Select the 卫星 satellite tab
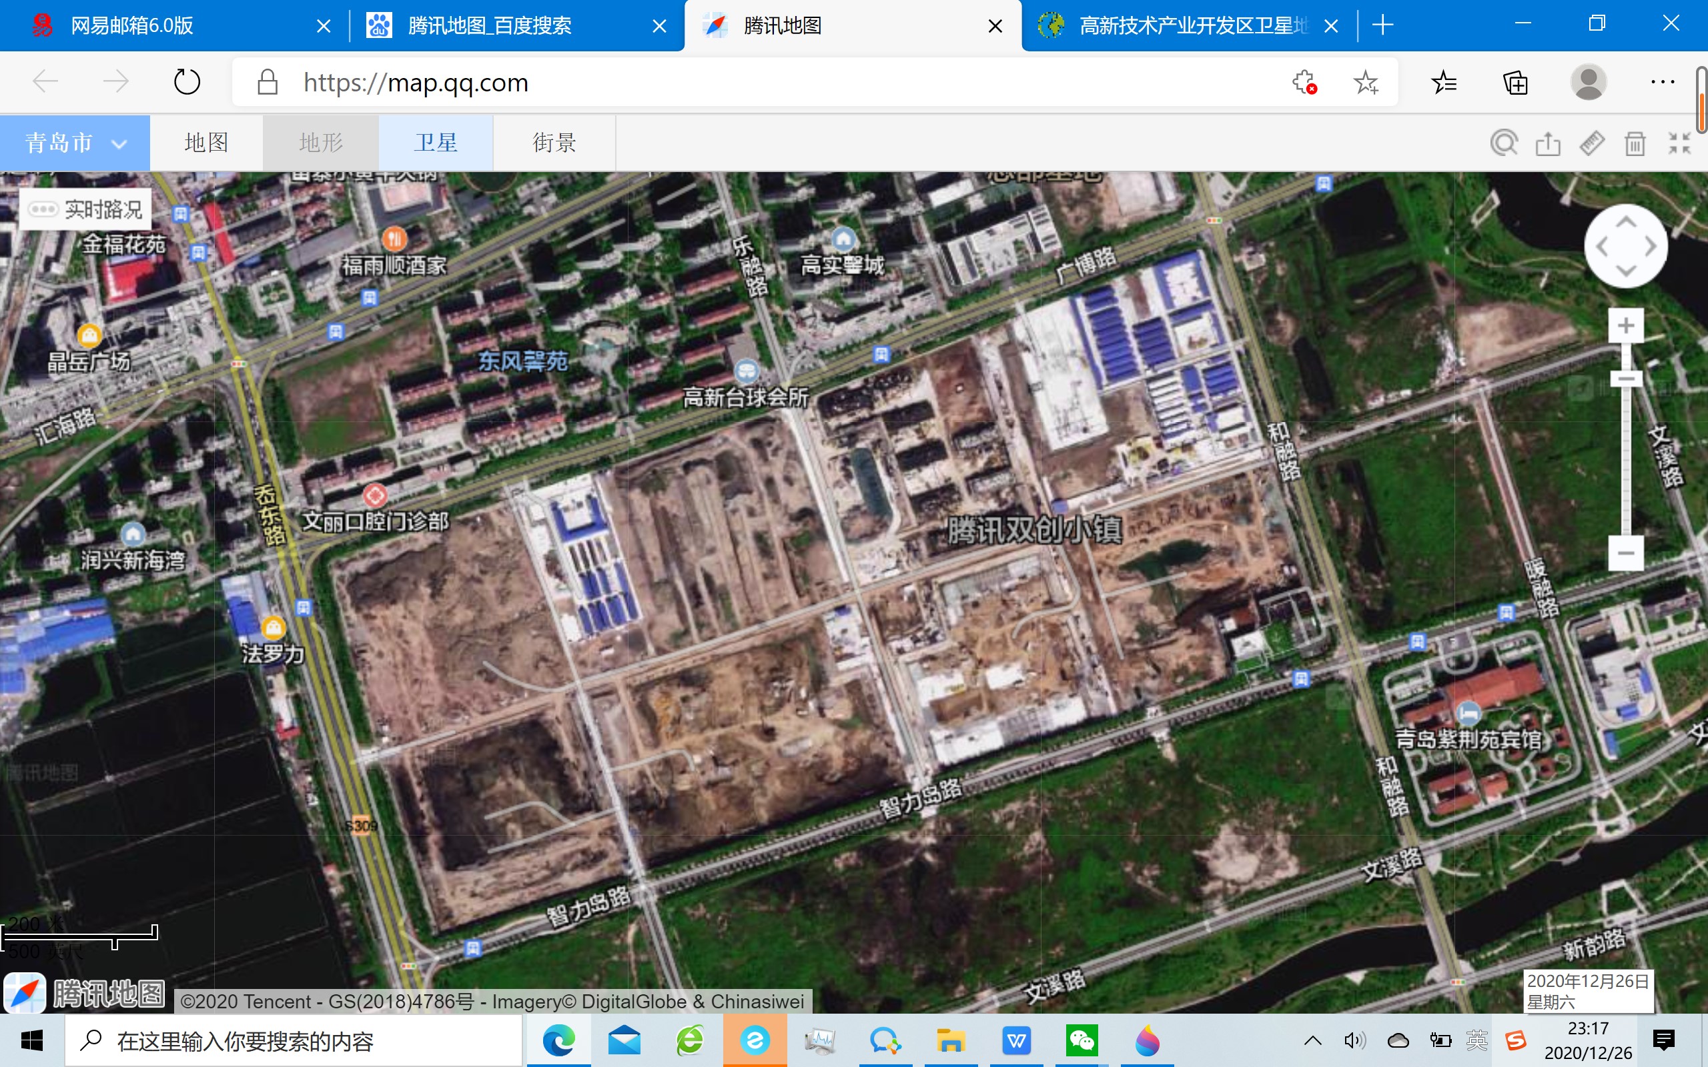The image size is (1708, 1067). 436,143
